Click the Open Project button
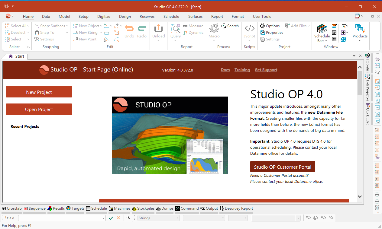The width and height of the screenshot is (382, 229). tap(39, 109)
